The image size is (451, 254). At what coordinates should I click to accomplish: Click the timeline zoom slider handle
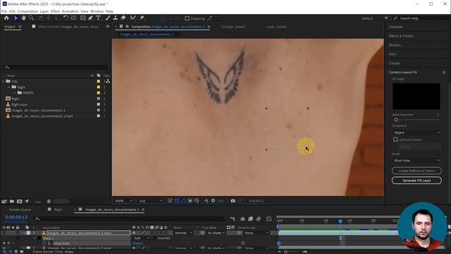[285, 252]
